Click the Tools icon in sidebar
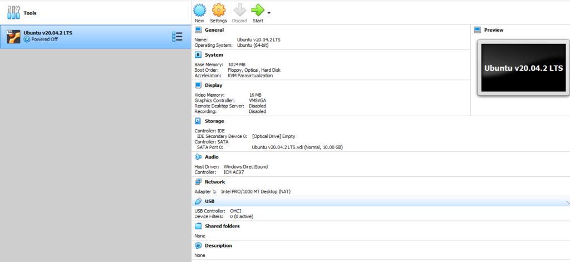The width and height of the screenshot is (570, 262). pyautogui.click(x=14, y=12)
